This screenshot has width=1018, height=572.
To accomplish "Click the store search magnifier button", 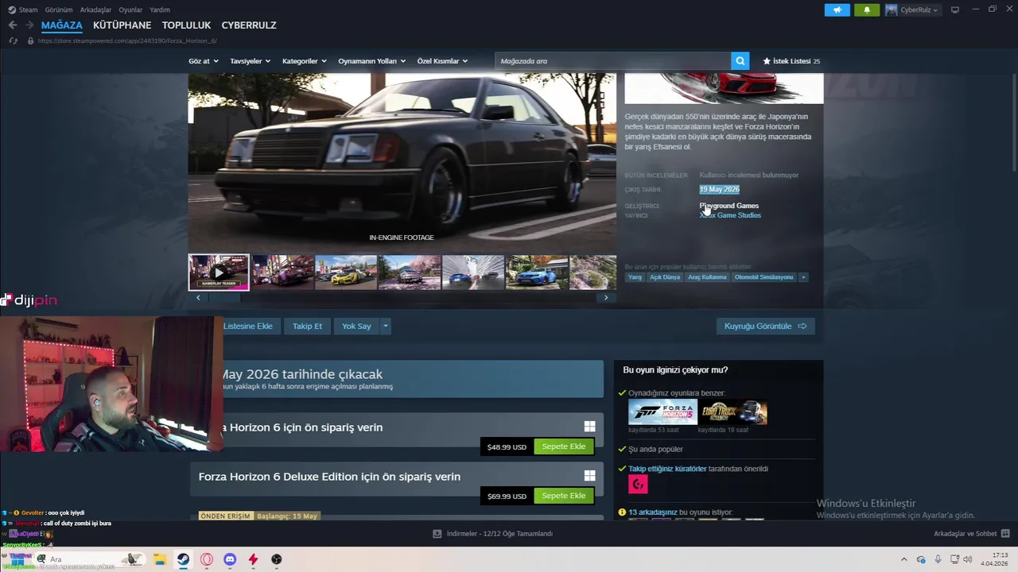I will point(740,61).
